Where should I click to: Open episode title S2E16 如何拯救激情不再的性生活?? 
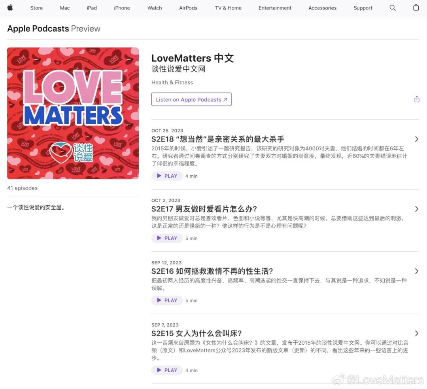point(212,271)
